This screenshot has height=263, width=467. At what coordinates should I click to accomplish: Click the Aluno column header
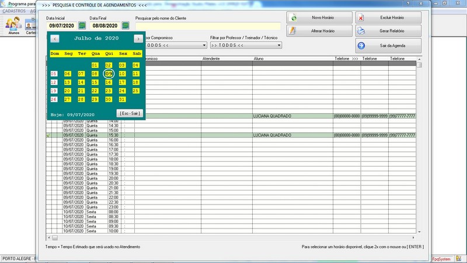click(292, 59)
